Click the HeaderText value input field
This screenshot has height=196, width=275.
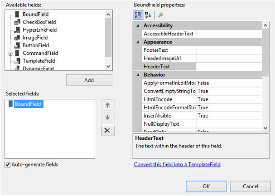click(229, 67)
